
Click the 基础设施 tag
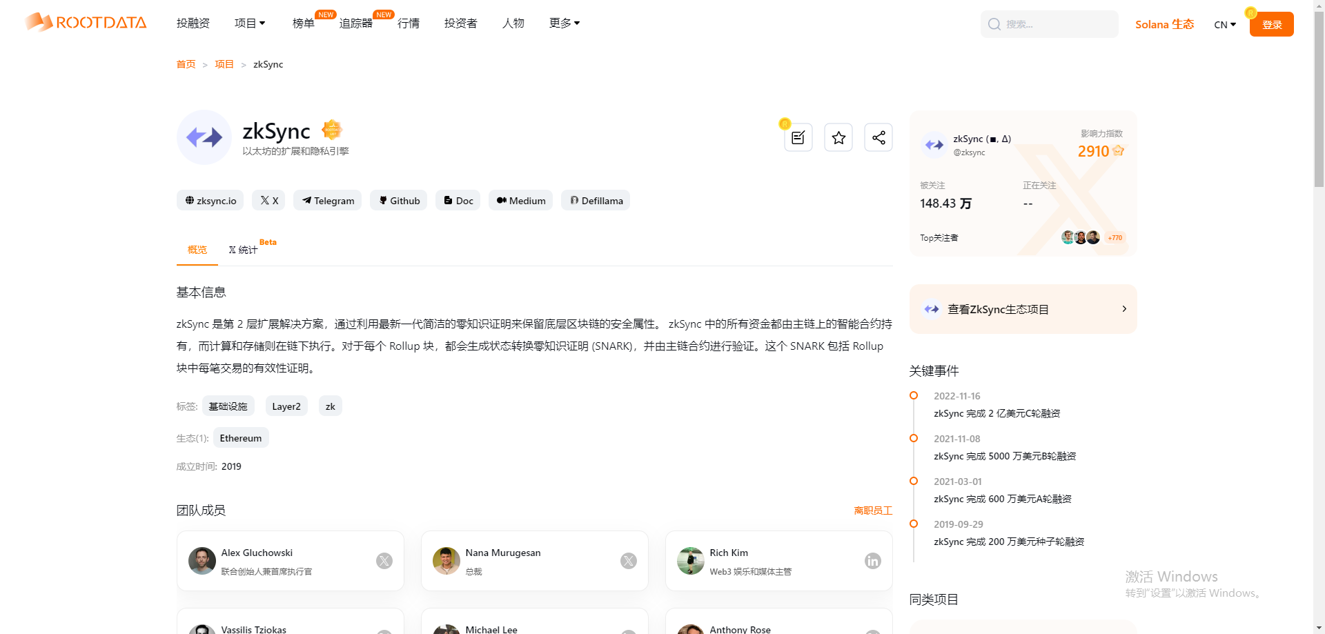(228, 406)
